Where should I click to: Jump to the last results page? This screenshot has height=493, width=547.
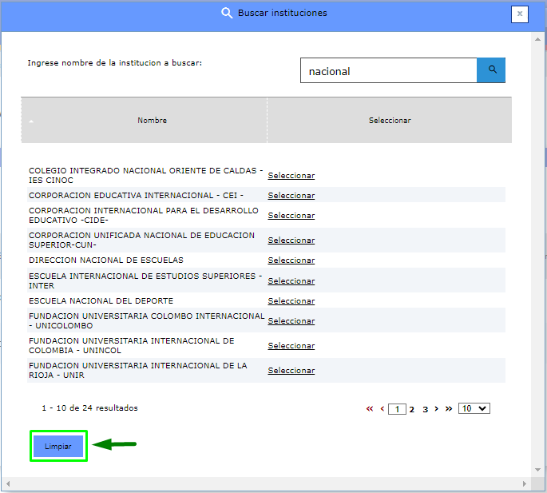point(449,408)
